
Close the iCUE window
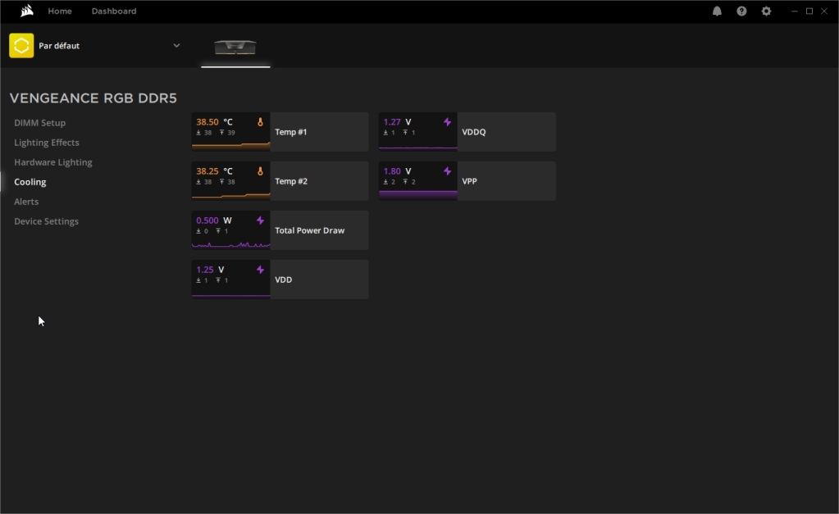click(x=824, y=11)
